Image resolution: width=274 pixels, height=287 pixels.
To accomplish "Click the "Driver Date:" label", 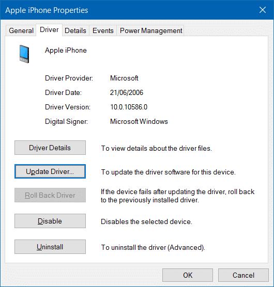I will pos(63,92).
